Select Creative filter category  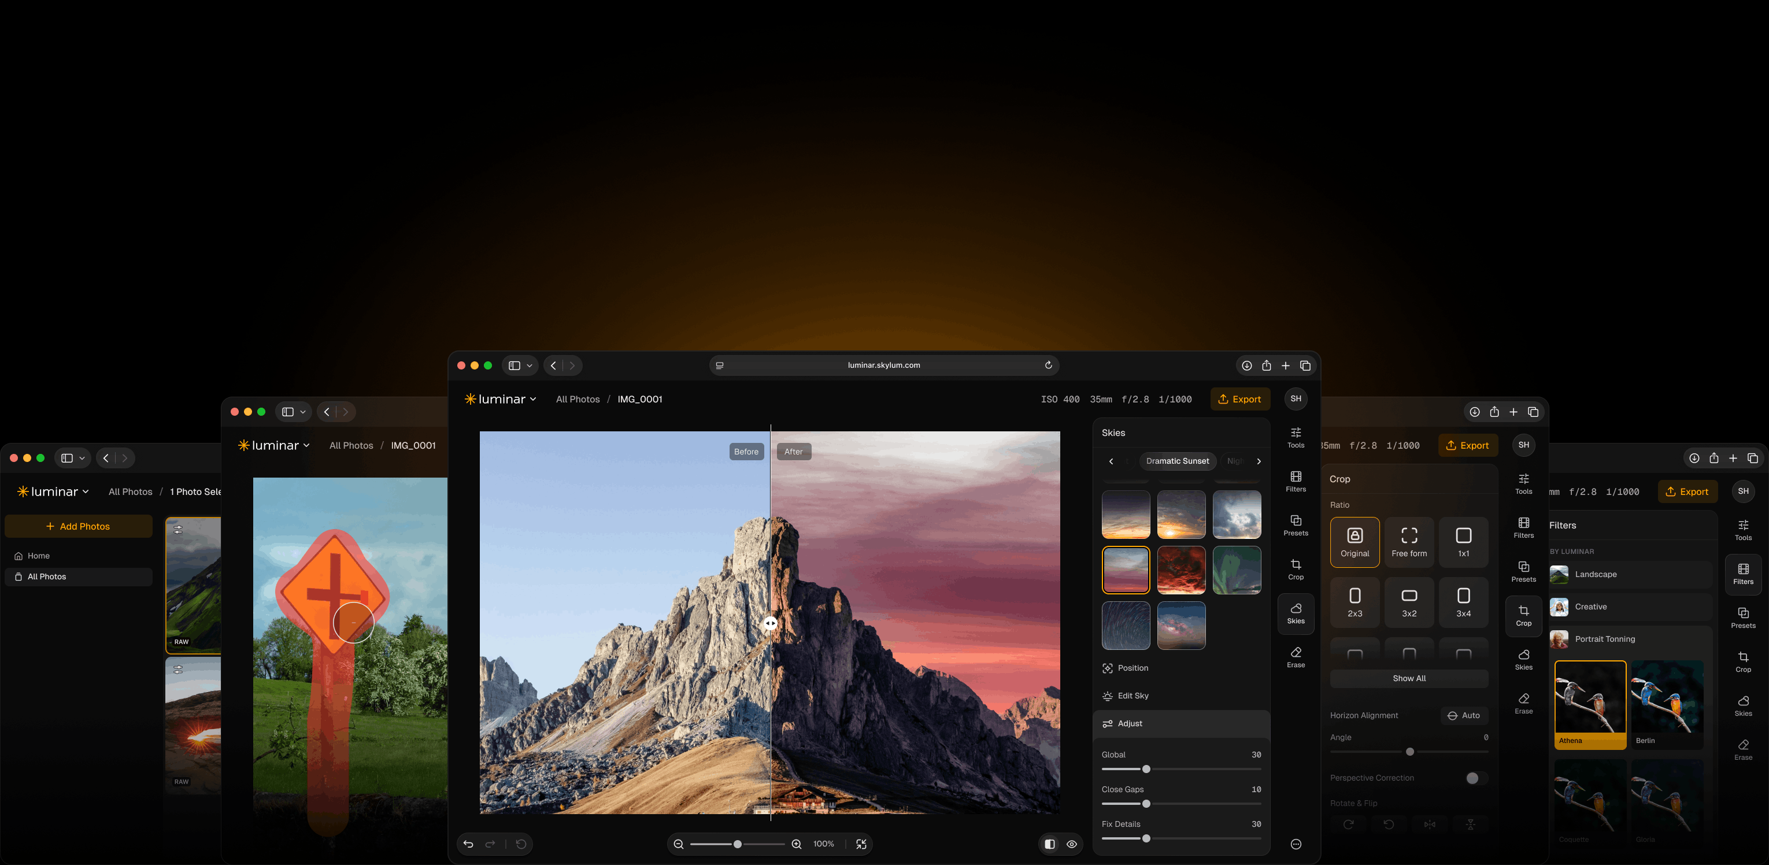pos(1630,607)
